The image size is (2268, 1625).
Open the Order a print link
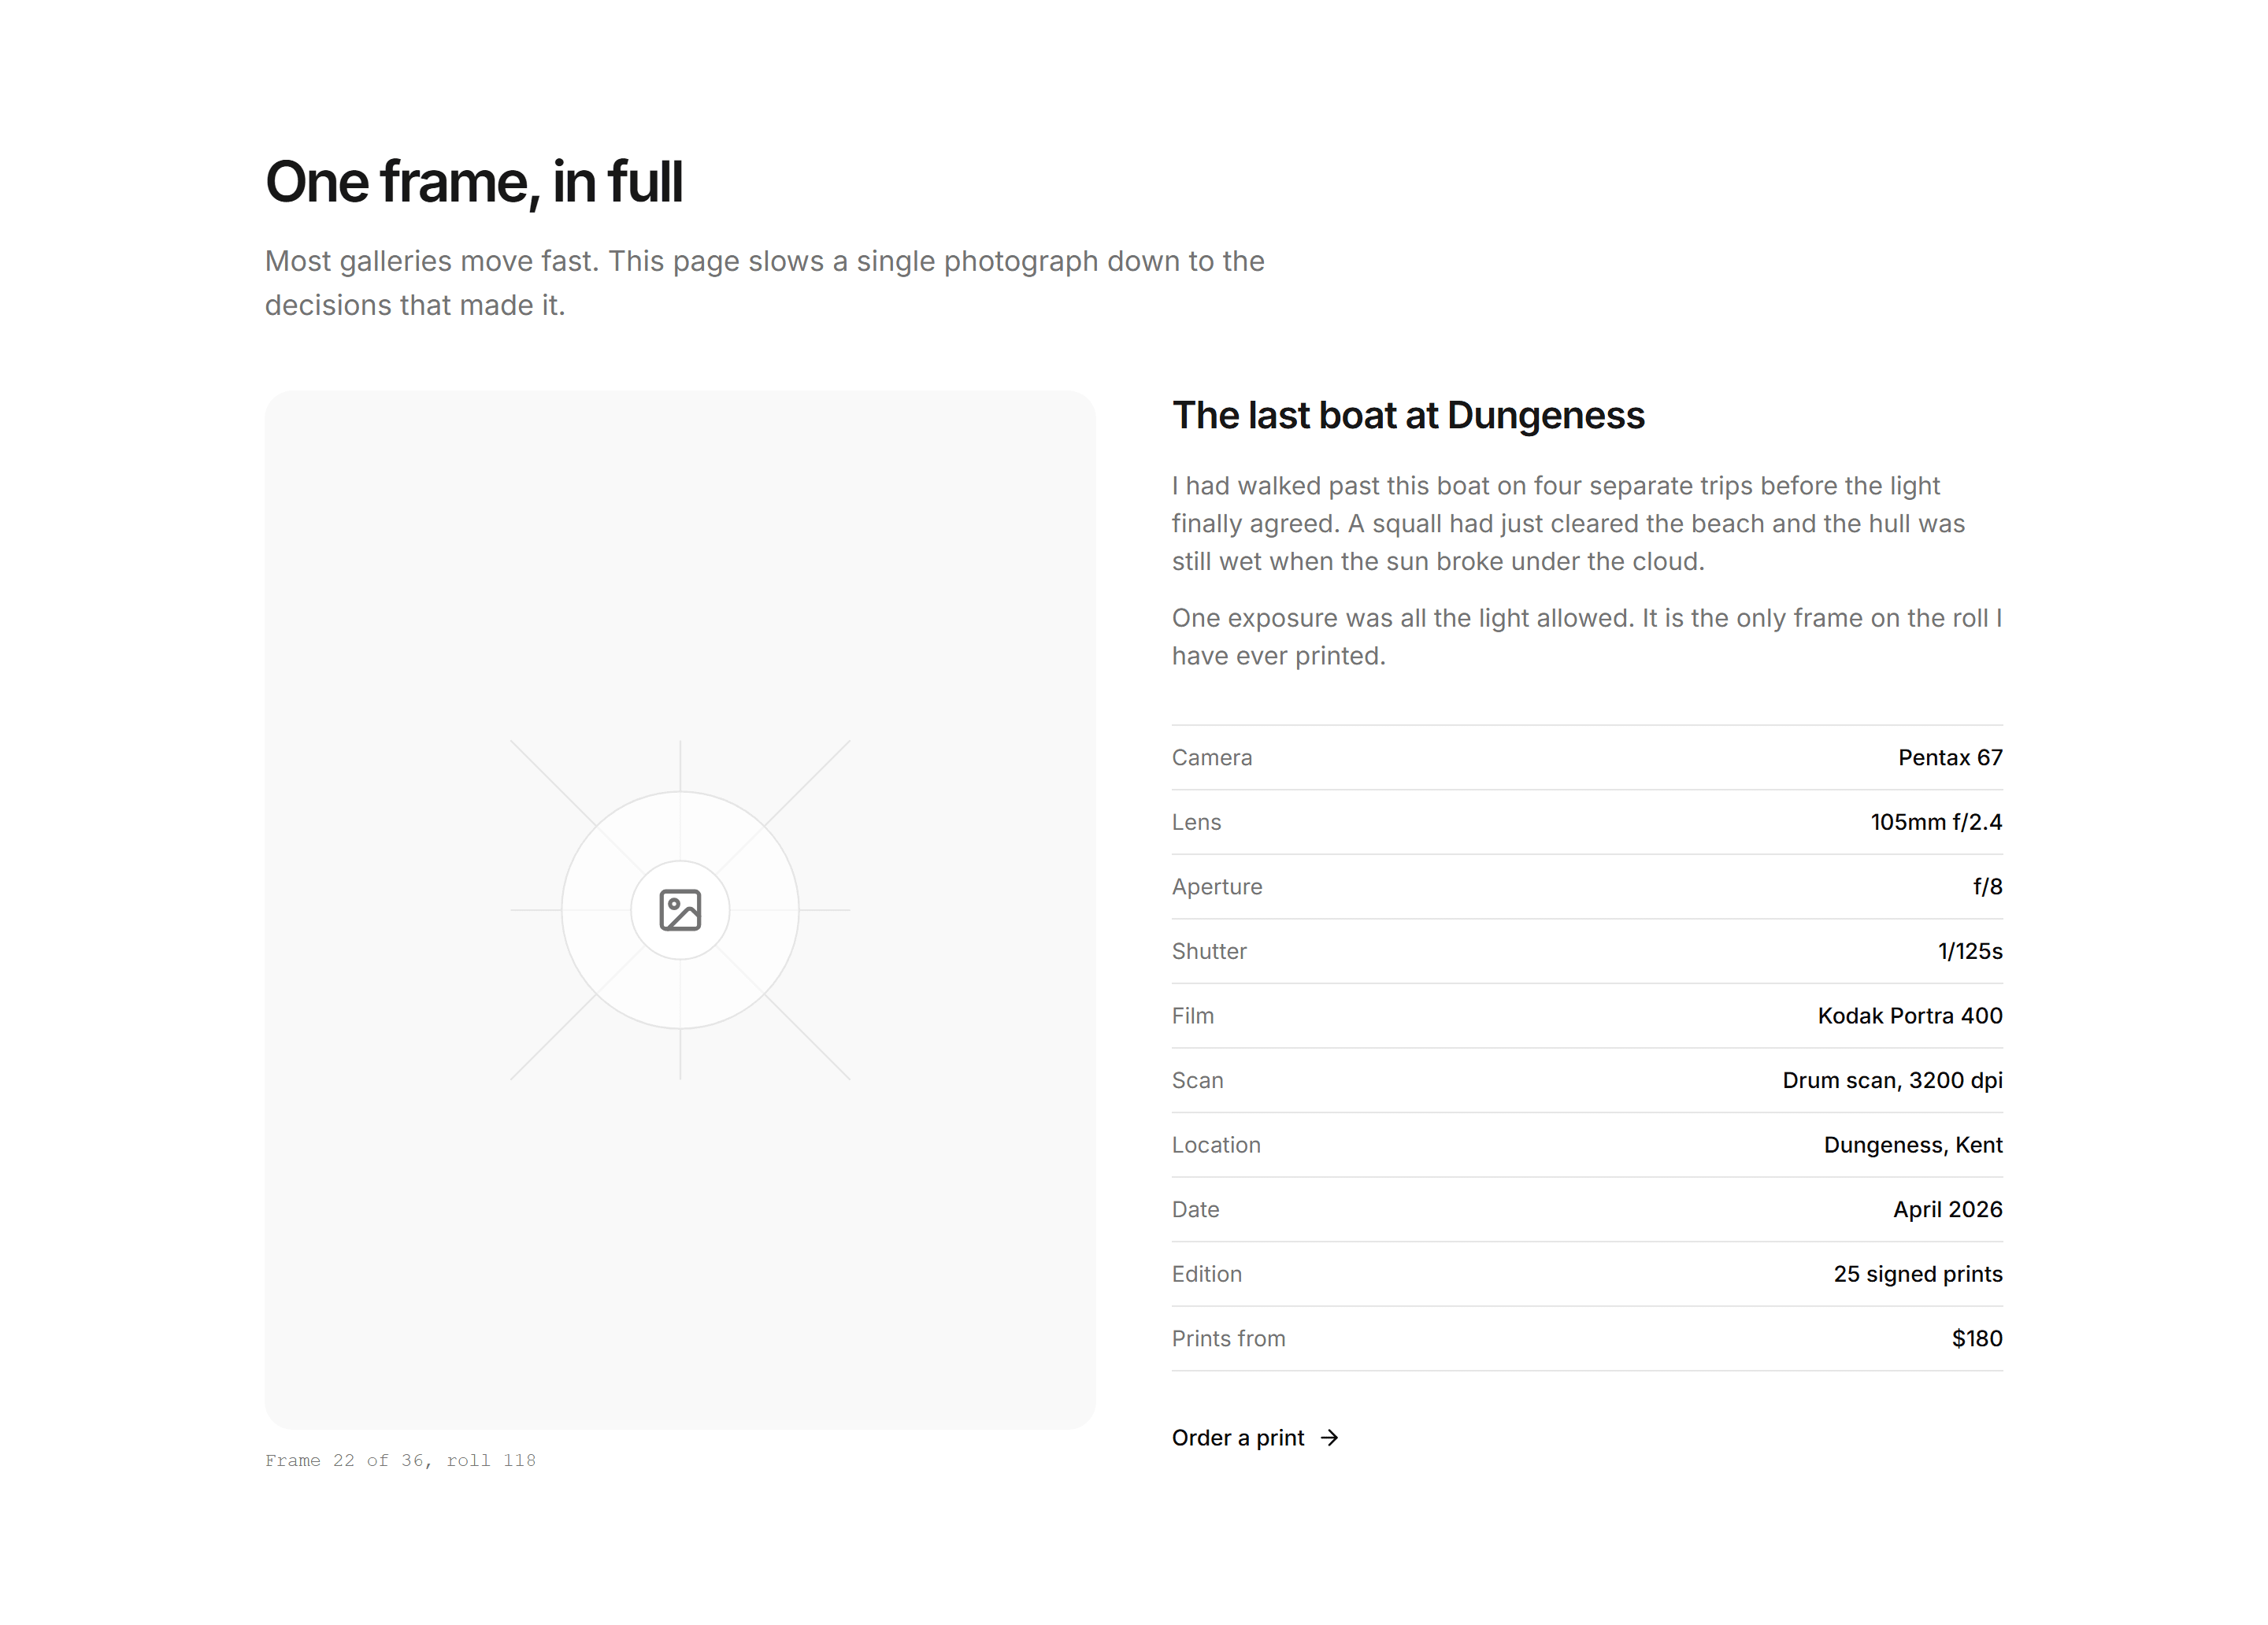click(x=1255, y=1438)
